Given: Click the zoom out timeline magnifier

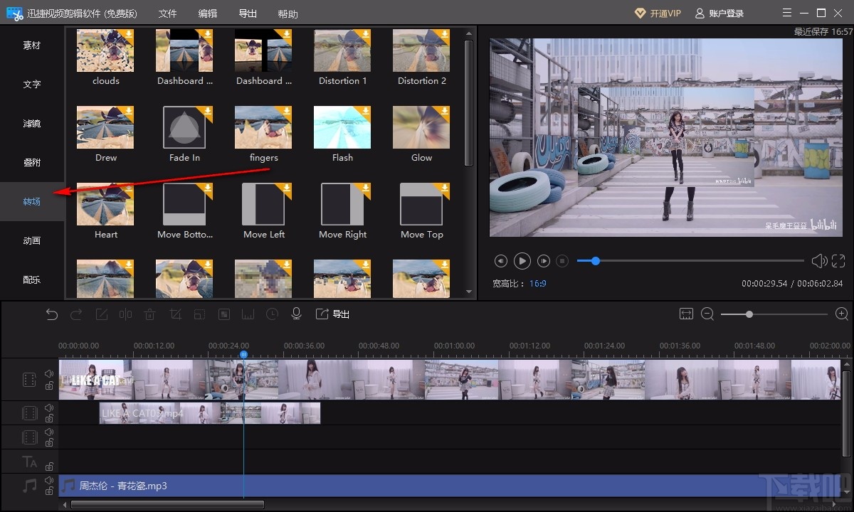Looking at the screenshot, I should click(707, 314).
